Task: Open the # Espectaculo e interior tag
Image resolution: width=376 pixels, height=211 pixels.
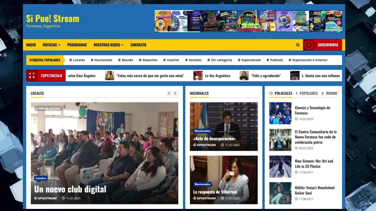Action: tap(308, 60)
